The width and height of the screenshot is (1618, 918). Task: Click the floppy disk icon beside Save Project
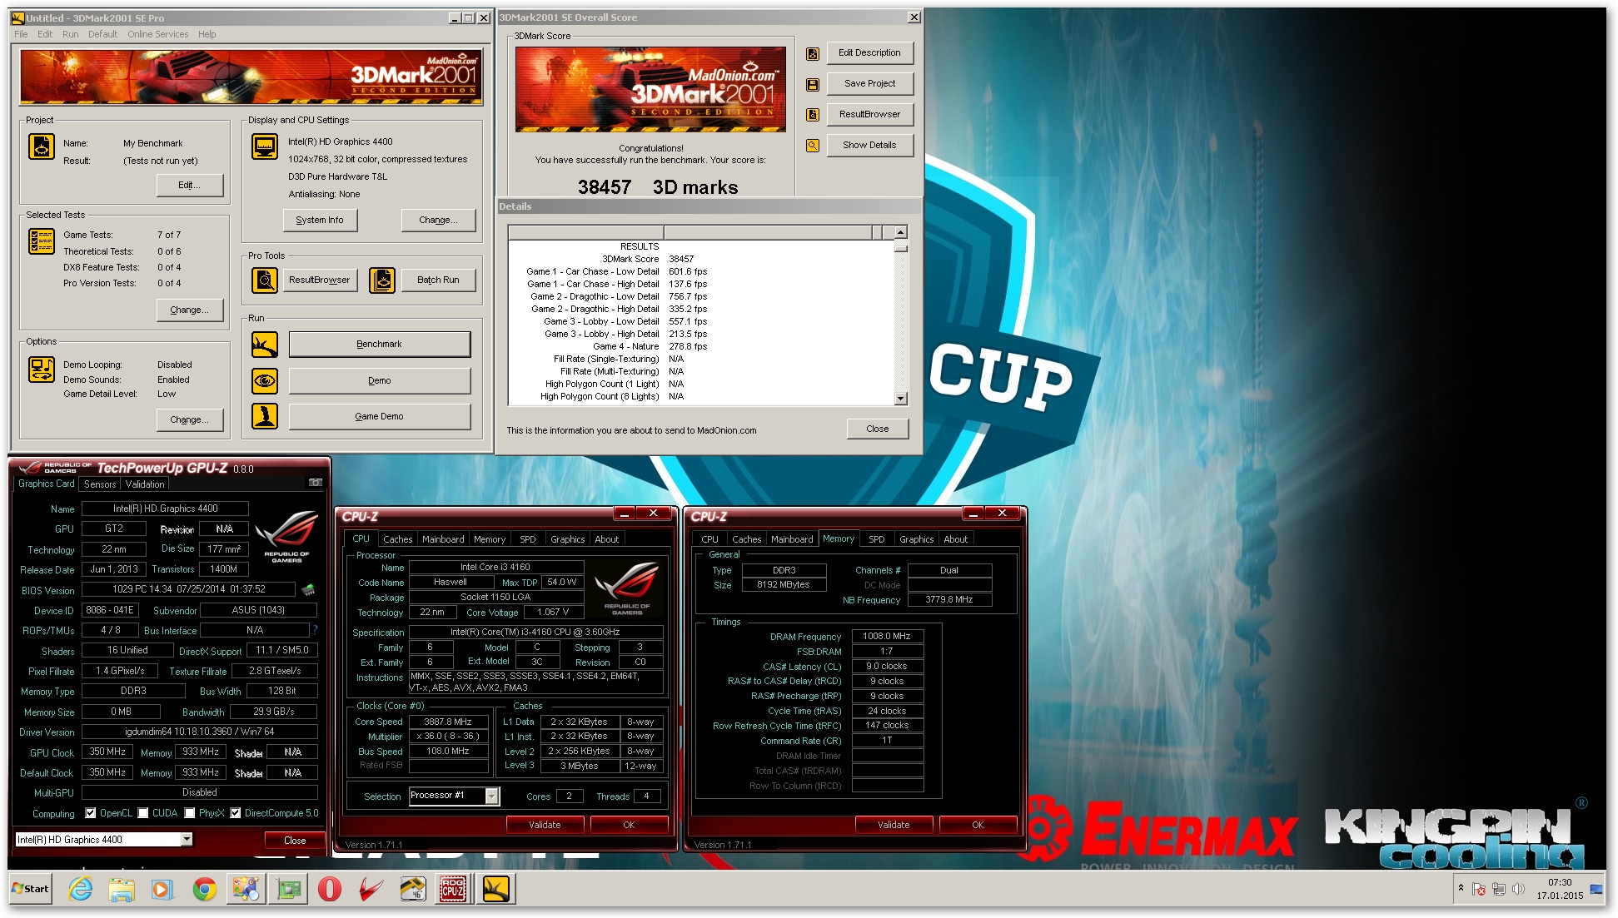[x=813, y=84]
